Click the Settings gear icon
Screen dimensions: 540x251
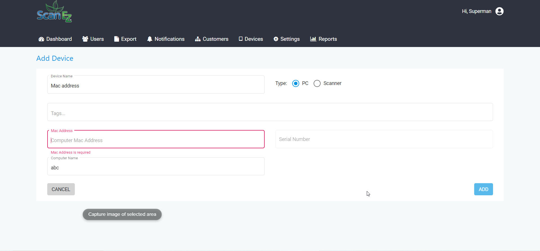(x=276, y=39)
